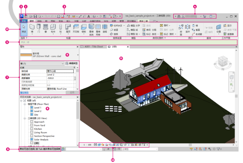Viewport: 243px width, 163px height.
Task: Click the Stair tool in circulation panel
Action: [114, 34]
